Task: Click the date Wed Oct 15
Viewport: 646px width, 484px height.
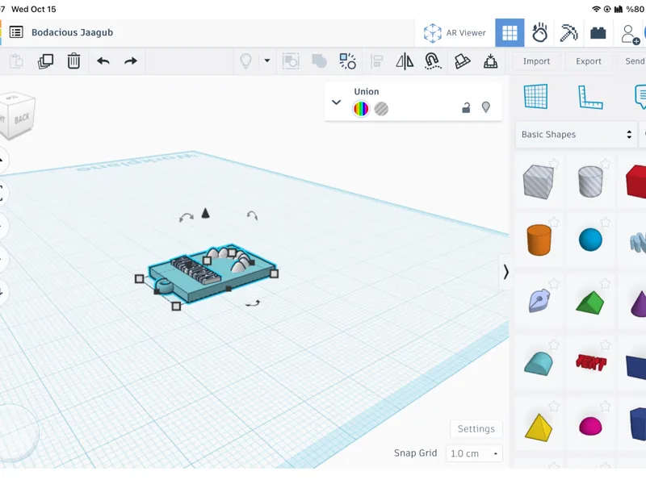Action: point(34,9)
